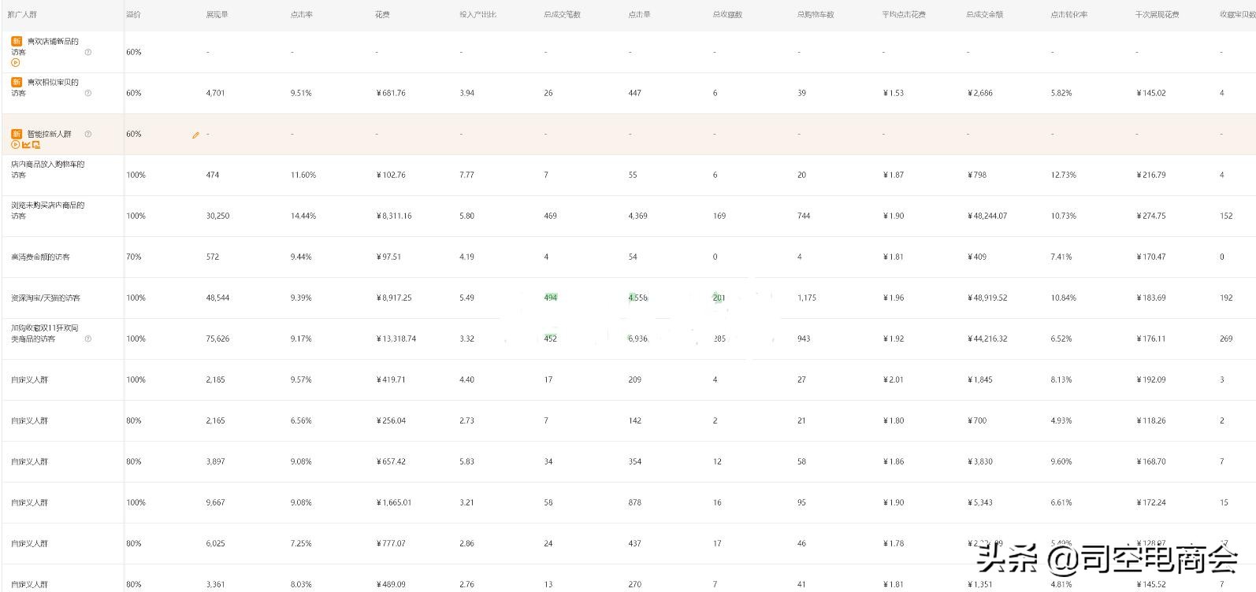Click the third orange icon under 智能拉新人群
Image resolution: width=1256 pixels, height=592 pixels.
click(36, 145)
